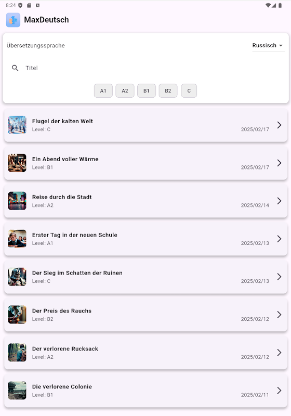Focus the Titel search field

[x=146, y=68]
